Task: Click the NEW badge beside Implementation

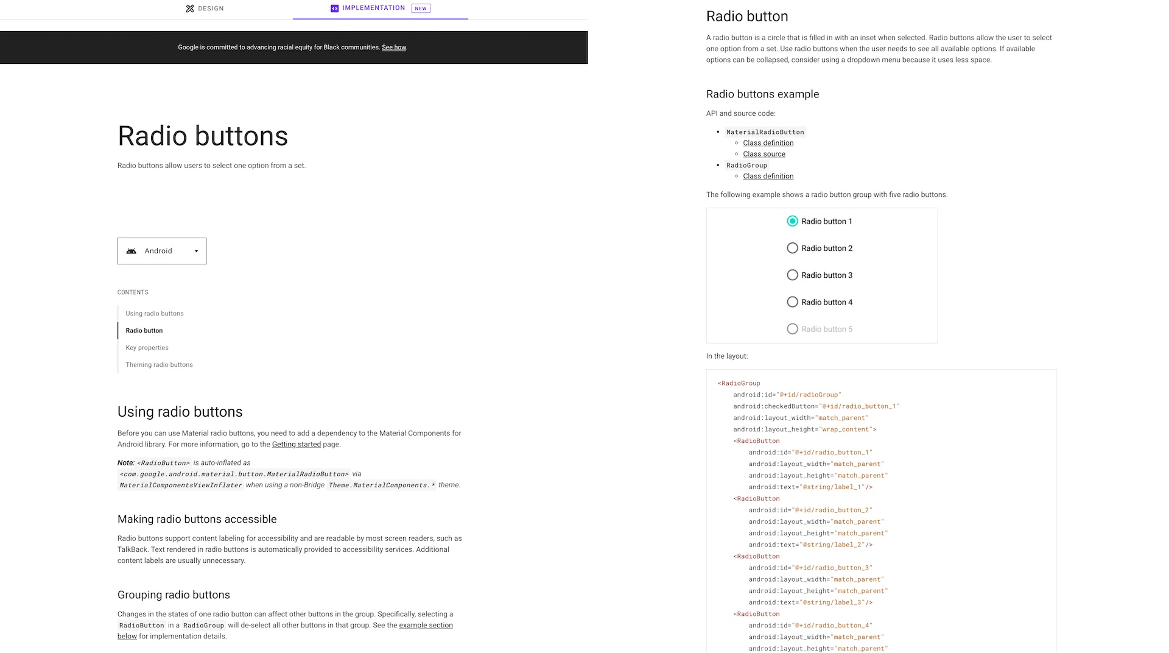Action: 421,9
